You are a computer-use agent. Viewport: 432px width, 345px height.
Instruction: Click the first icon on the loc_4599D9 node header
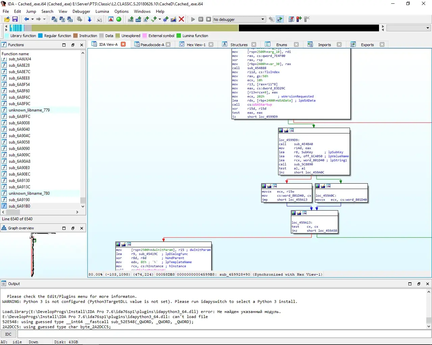click(281, 130)
